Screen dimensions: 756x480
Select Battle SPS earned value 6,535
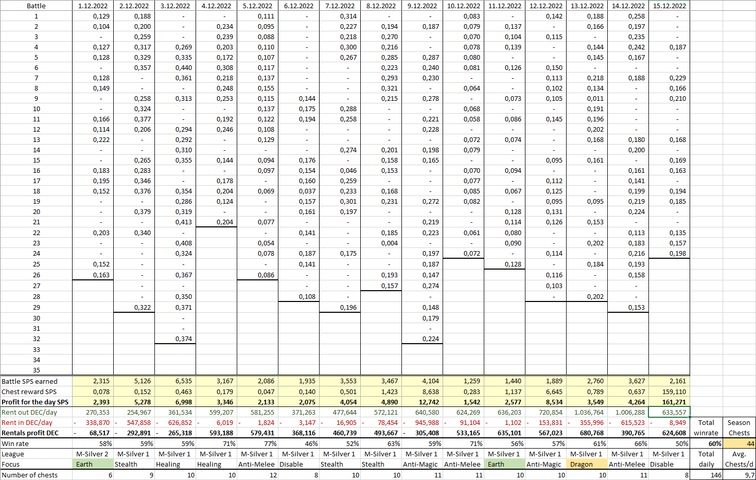pyautogui.click(x=175, y=381)
